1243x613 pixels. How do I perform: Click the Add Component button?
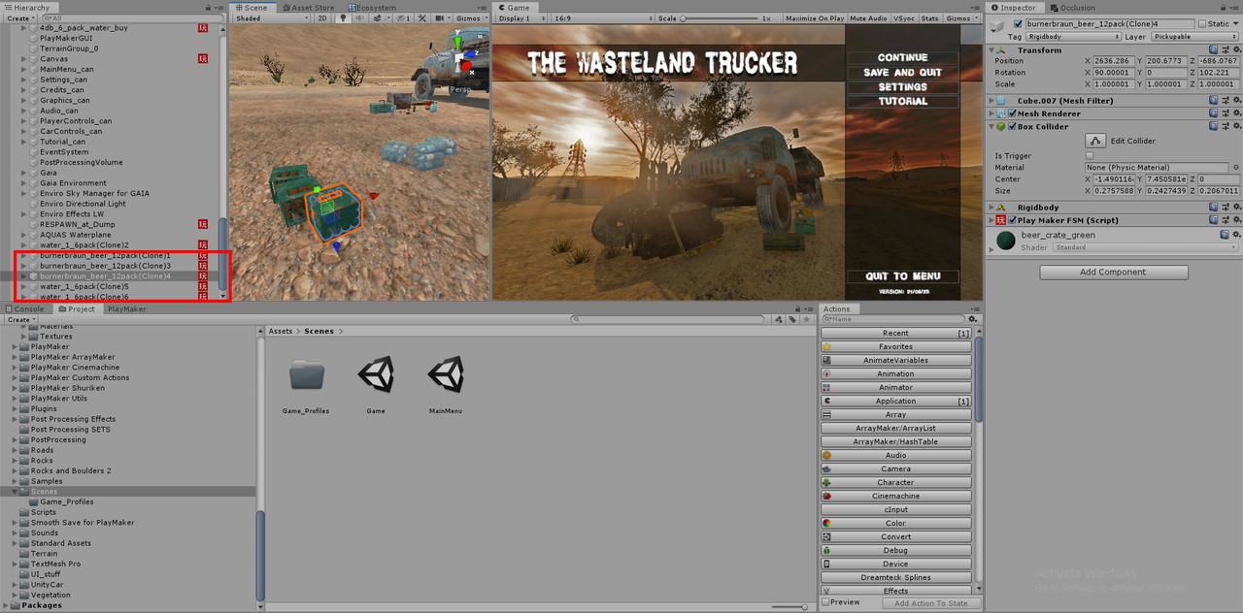(x=1113, y=273)
